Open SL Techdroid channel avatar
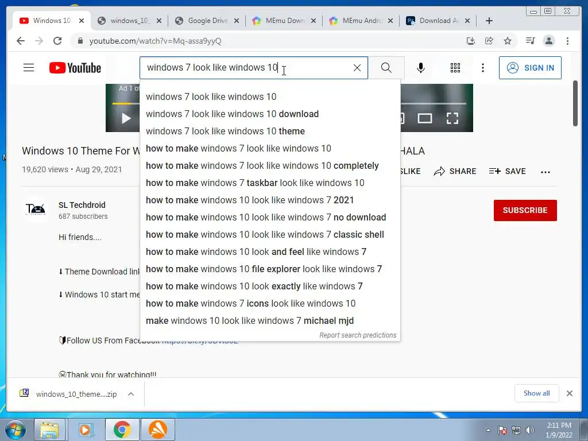 (x=36, y=210)
